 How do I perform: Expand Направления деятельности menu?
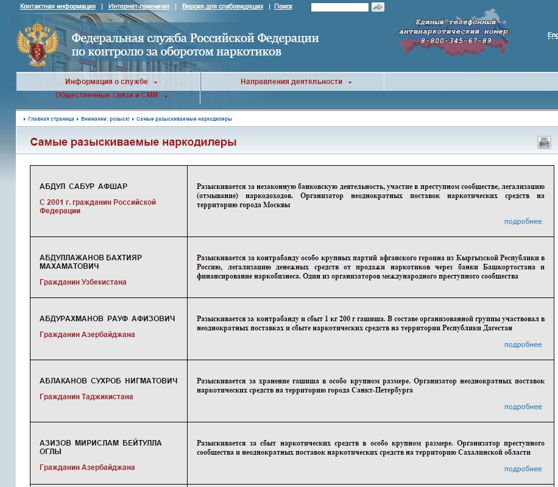point(295,82)
